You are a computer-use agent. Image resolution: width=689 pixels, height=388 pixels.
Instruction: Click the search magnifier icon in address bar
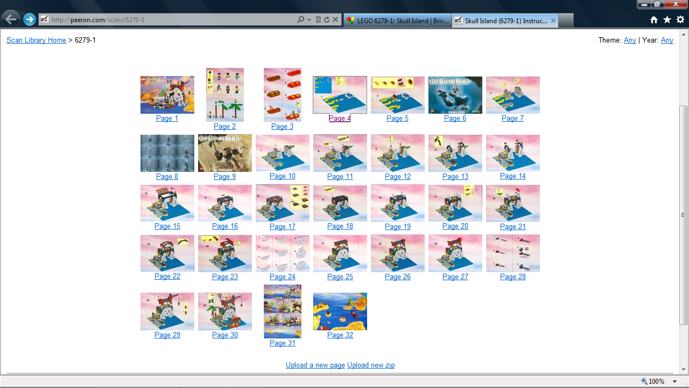tap(300, 20)
